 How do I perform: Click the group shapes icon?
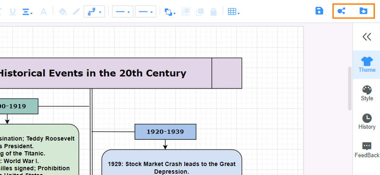tap(186, 11)
